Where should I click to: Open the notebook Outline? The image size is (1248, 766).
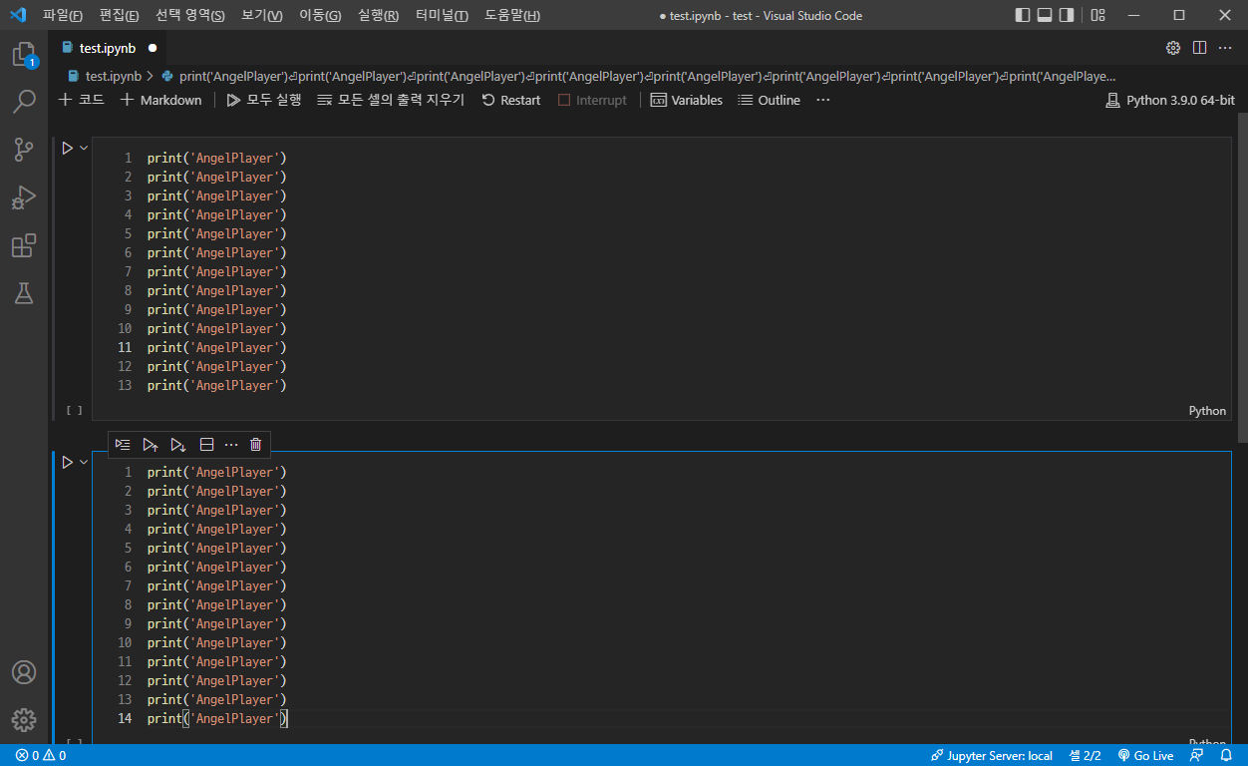click(769, 100)
